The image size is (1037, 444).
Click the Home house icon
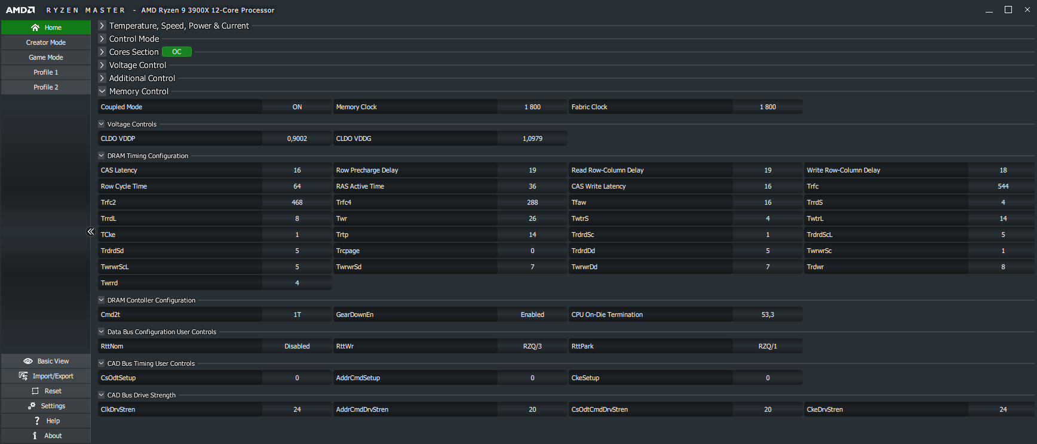click(x=35, y=27)
